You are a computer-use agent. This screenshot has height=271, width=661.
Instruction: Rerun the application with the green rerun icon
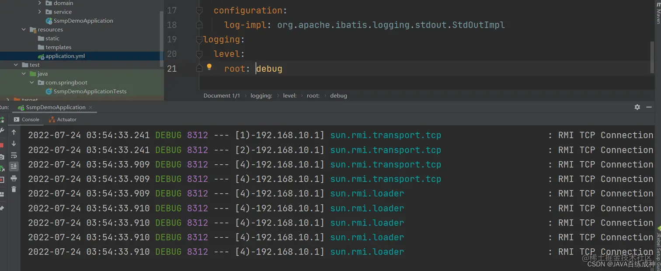pyautogui.click(x=2, y=119)
